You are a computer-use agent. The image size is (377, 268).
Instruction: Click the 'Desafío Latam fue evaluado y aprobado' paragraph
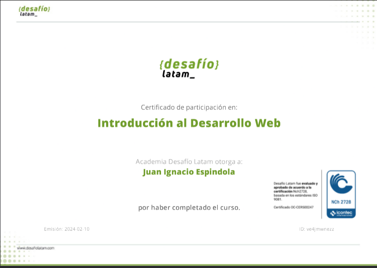pyautogui.click(x=296, y=192)
